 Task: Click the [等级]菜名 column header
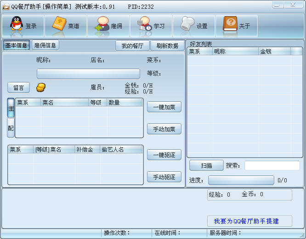[x=54, y=150]
